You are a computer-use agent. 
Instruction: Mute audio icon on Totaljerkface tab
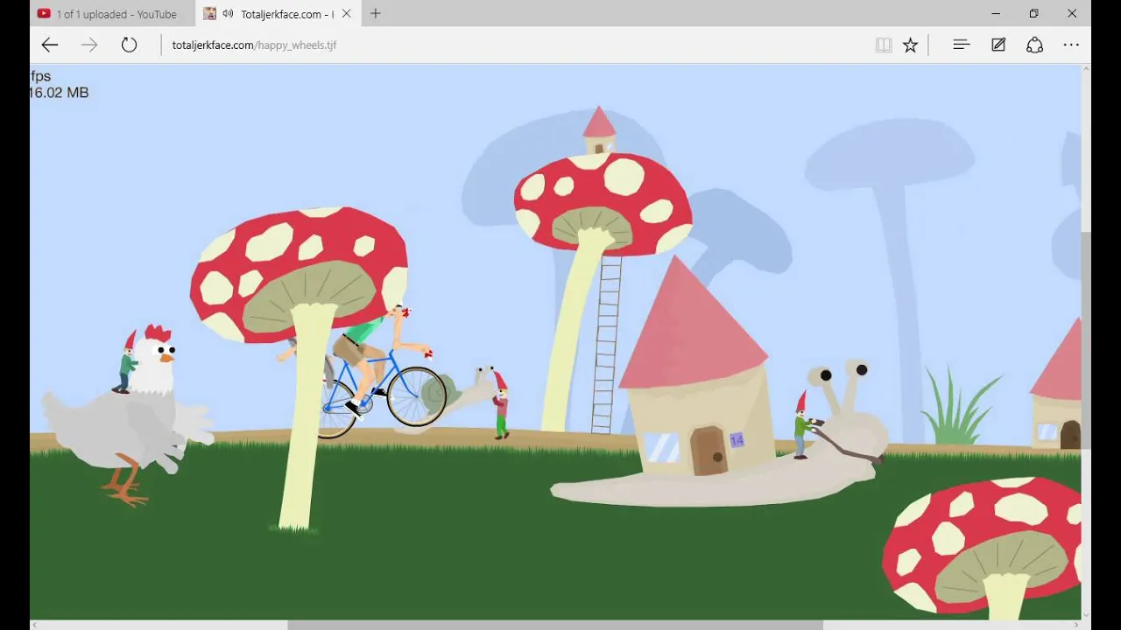coord(229,14)
